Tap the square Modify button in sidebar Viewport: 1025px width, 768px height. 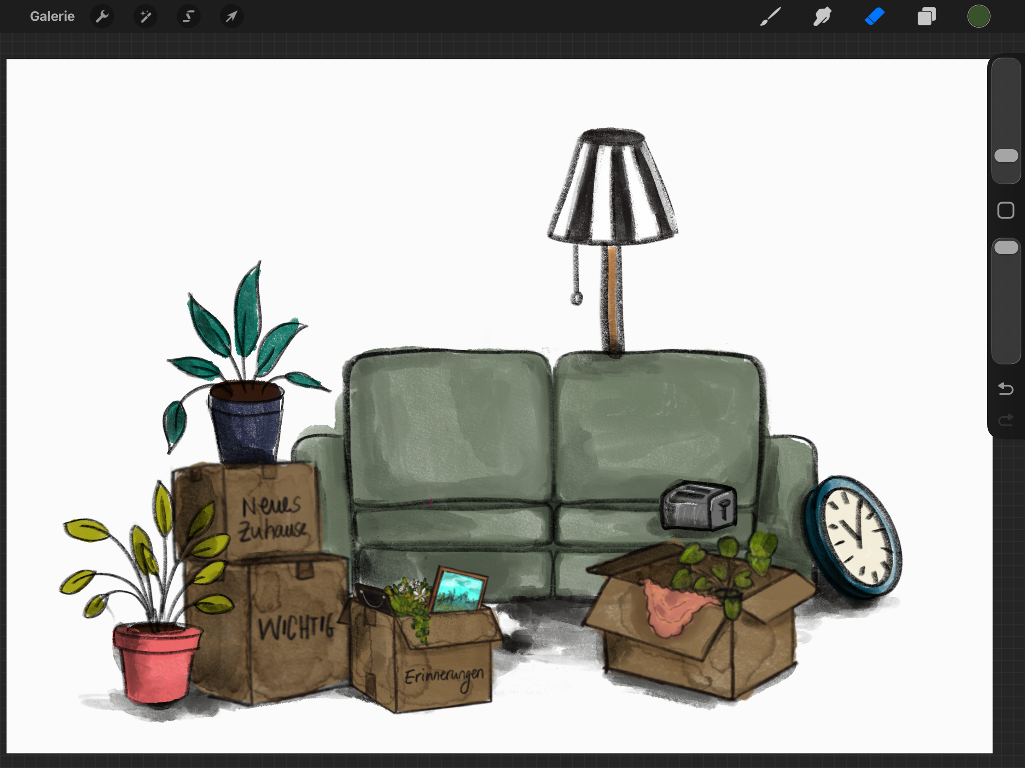click(x=1006, y=210)
